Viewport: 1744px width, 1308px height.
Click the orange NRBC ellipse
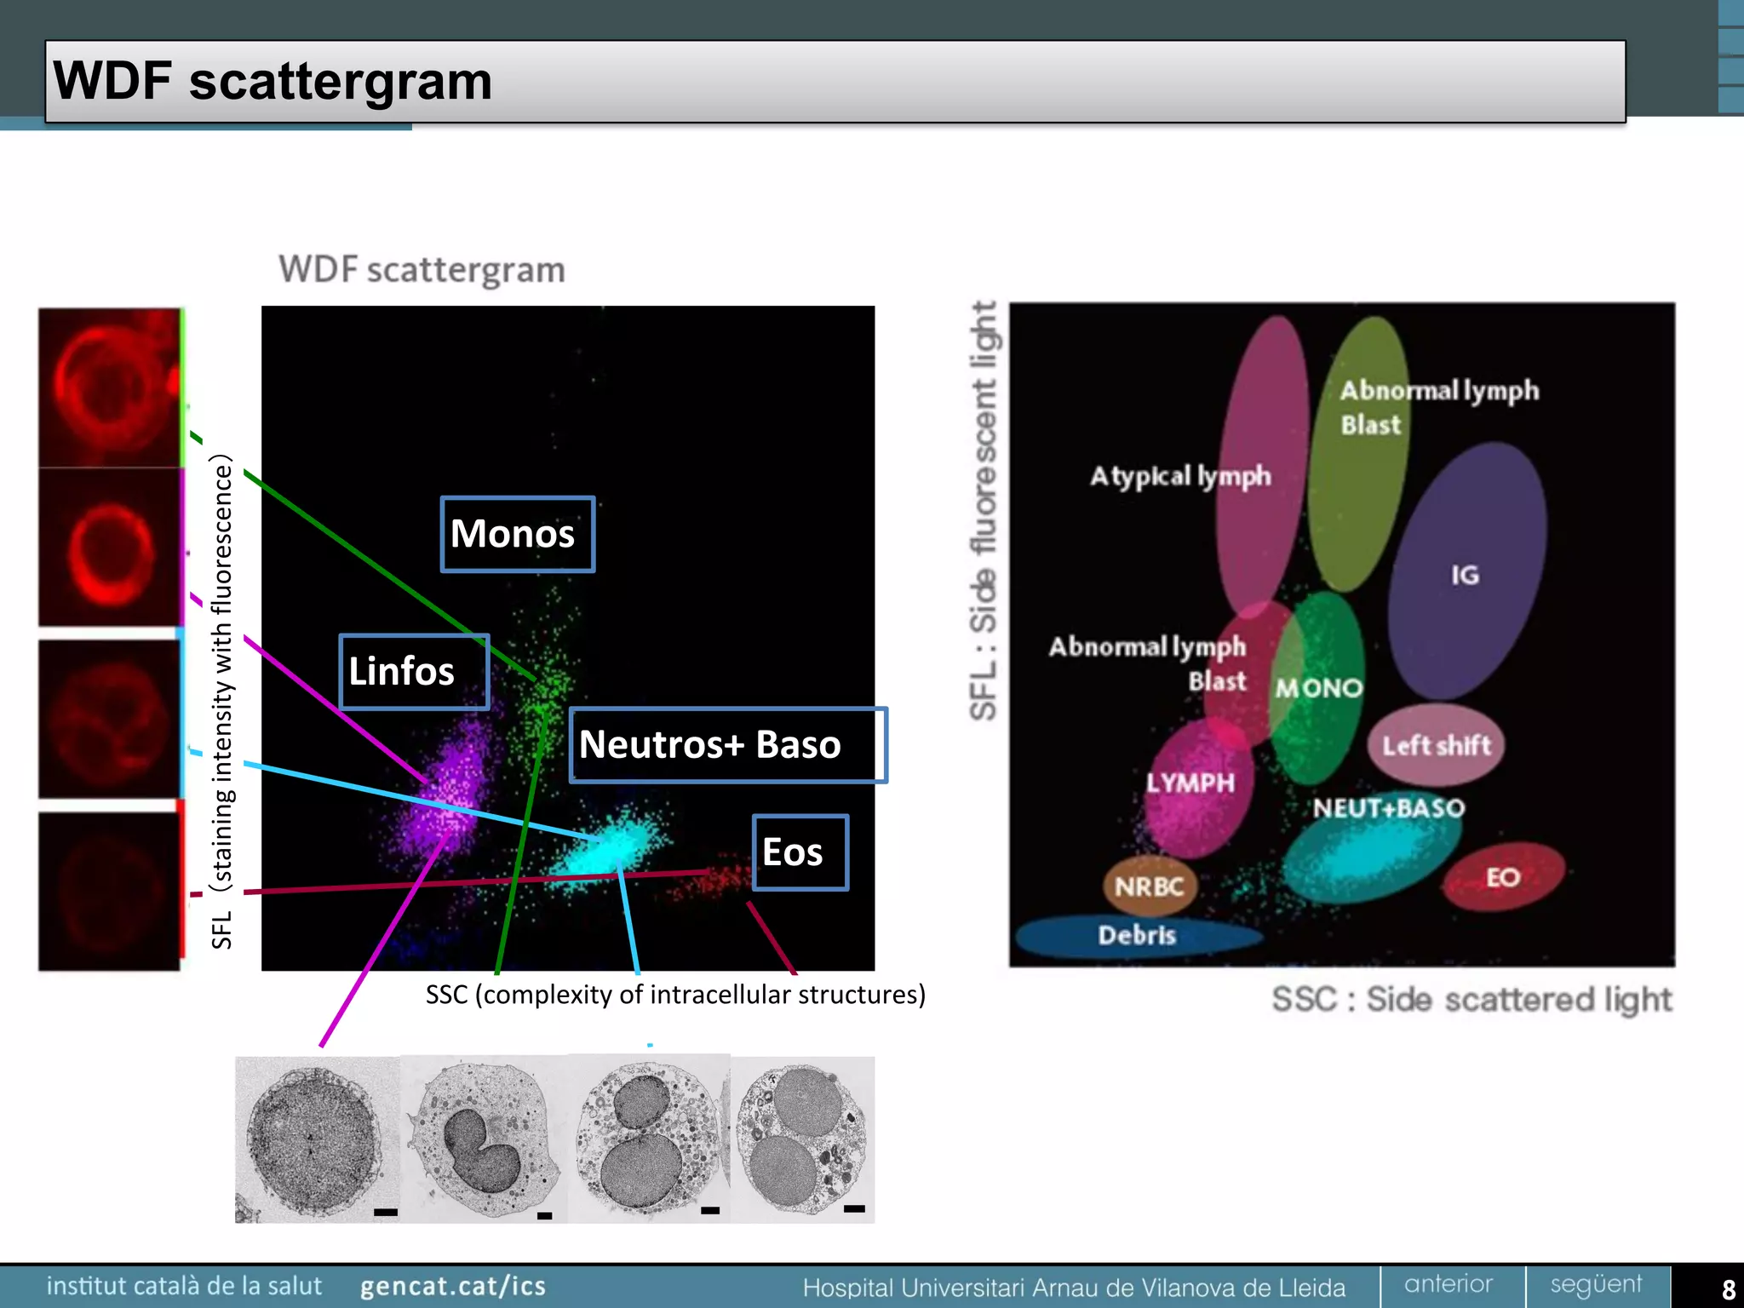1149,886
